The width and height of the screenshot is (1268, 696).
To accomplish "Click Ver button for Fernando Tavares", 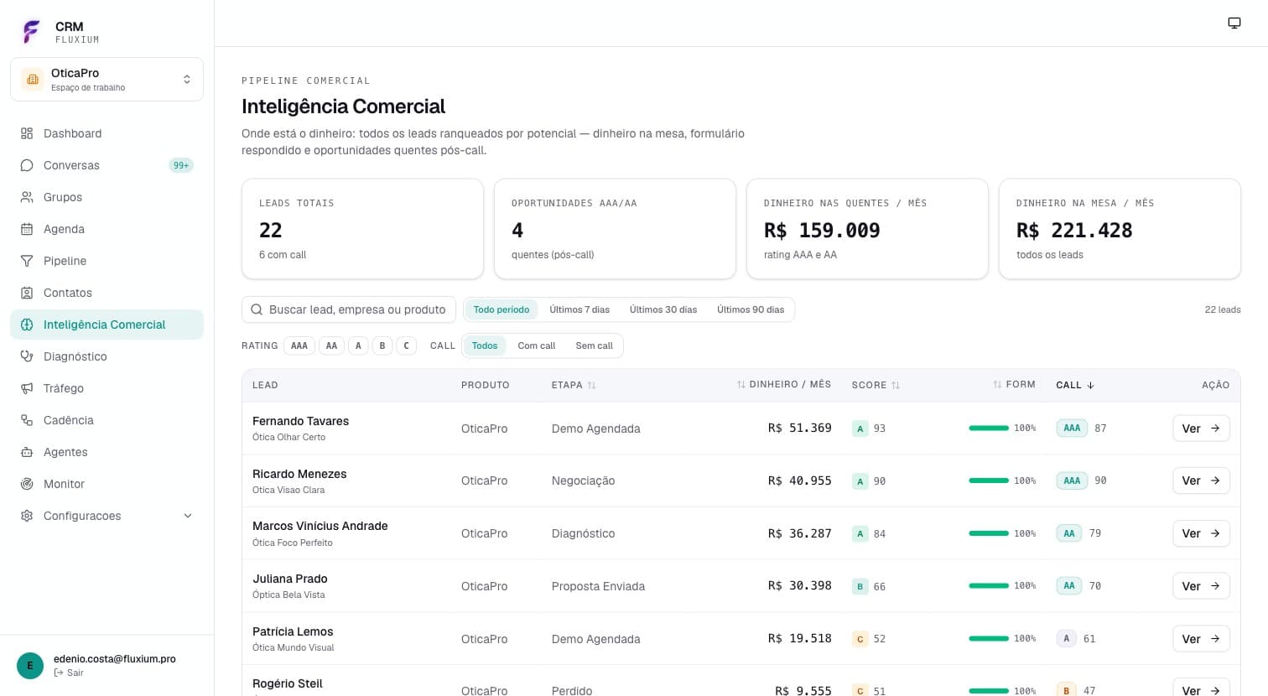I will [1201, 429].
